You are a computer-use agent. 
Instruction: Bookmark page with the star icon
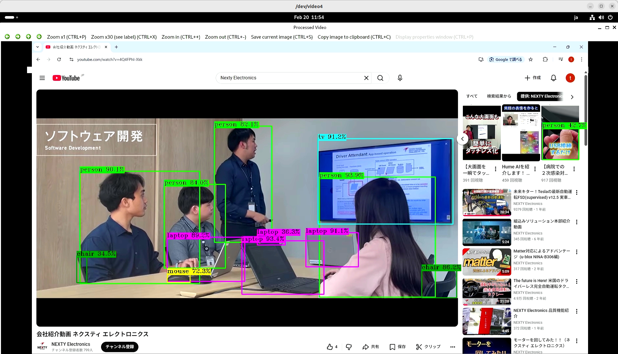point(531,60)
